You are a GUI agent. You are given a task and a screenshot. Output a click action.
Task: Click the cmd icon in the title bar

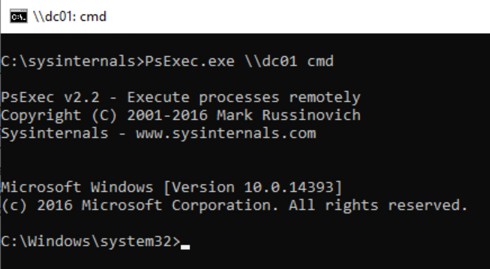pyautogui.click(x=18, y=17)
